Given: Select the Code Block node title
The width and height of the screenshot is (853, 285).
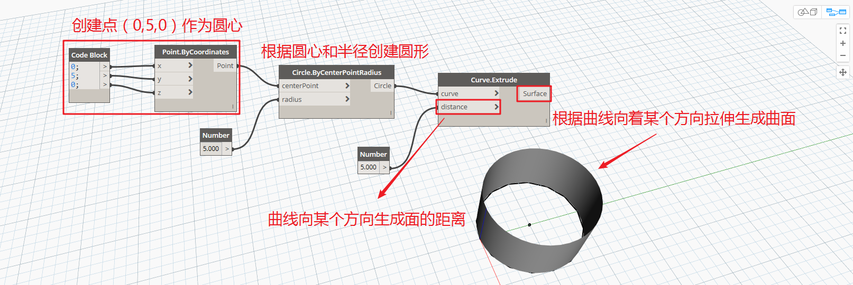Looking at the screenshot, I should pos(89,55).
